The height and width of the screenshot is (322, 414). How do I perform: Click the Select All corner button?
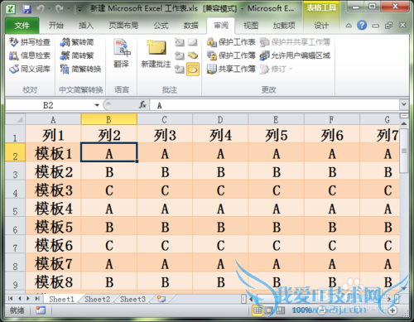[16, 119]
